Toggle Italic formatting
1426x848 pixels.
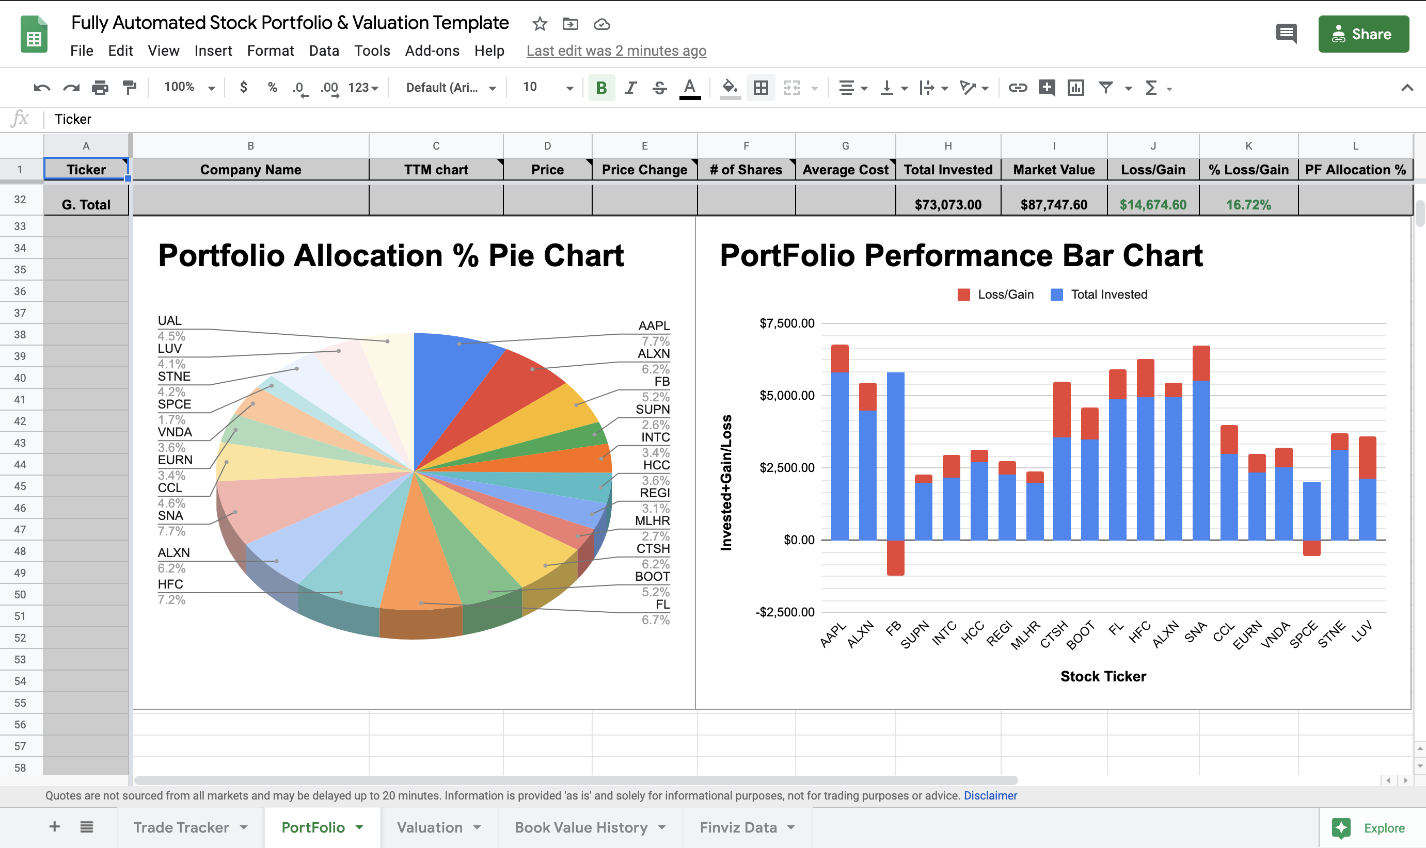pyautogui.click(x=631, y=87)
